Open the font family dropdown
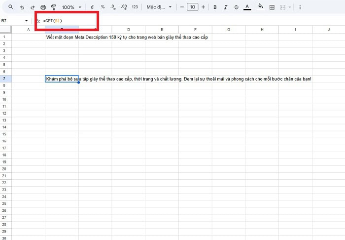345x240 pixels. 159,7
